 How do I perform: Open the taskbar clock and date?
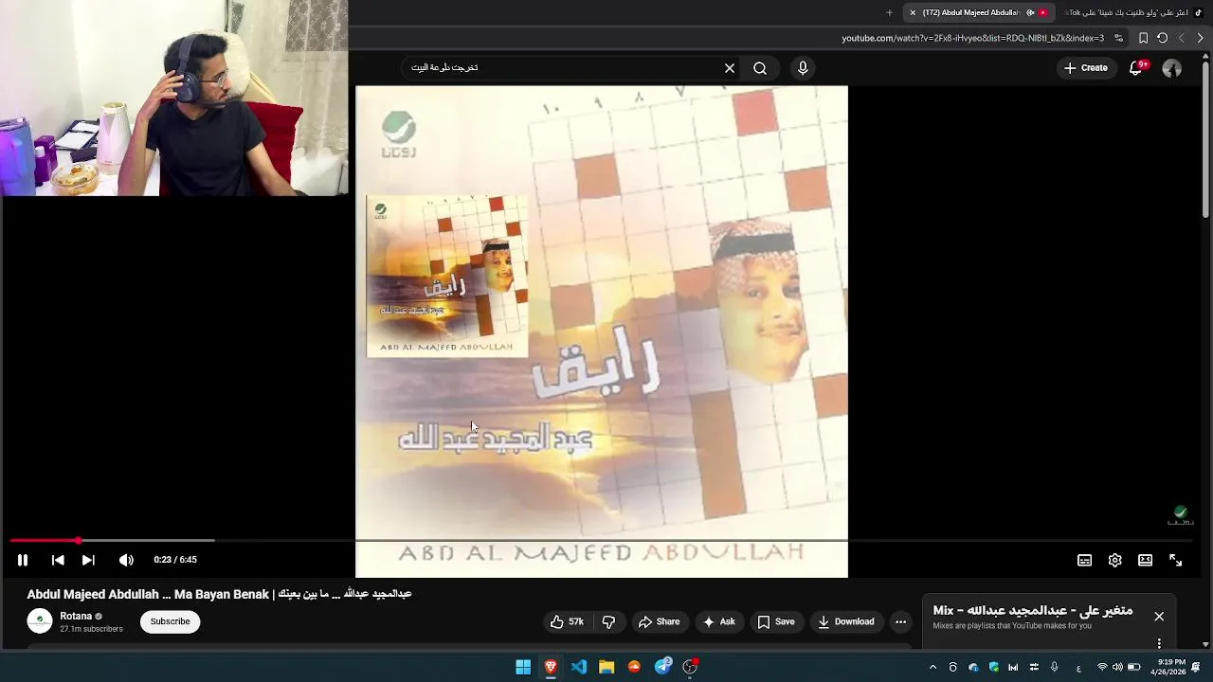coord(1168,667)
